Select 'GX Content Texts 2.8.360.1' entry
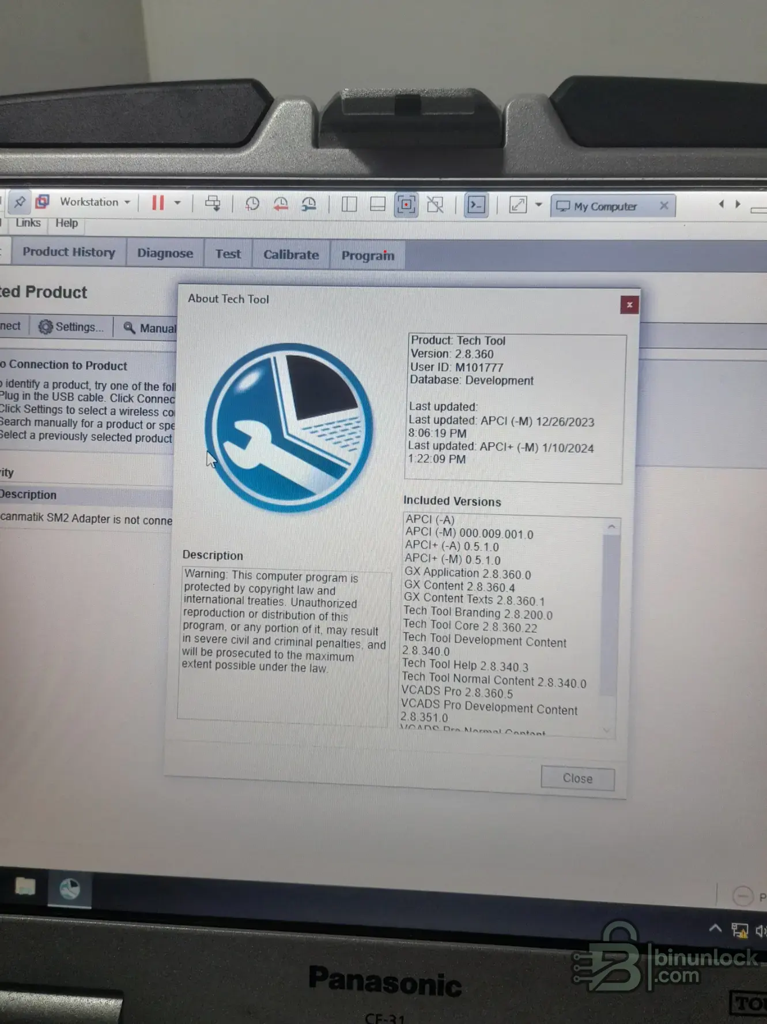This screenshot has height=1024, width=767. coord(474,599)
